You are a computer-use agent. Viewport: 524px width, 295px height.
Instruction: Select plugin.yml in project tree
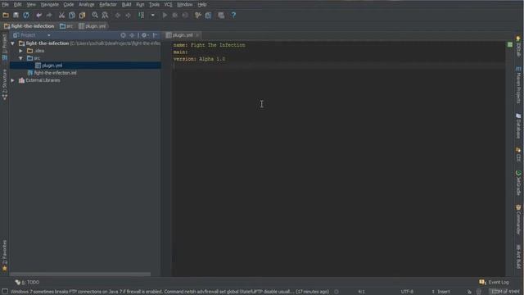85,66
